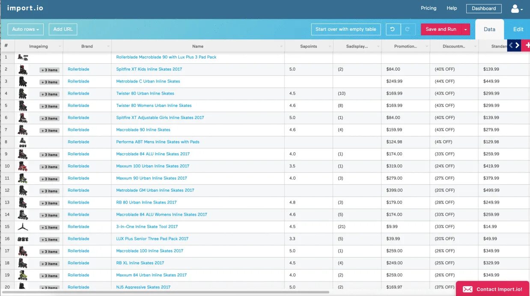
Task: Click Rollerblade brand link in row 12
Action: [x=78, y=190]
